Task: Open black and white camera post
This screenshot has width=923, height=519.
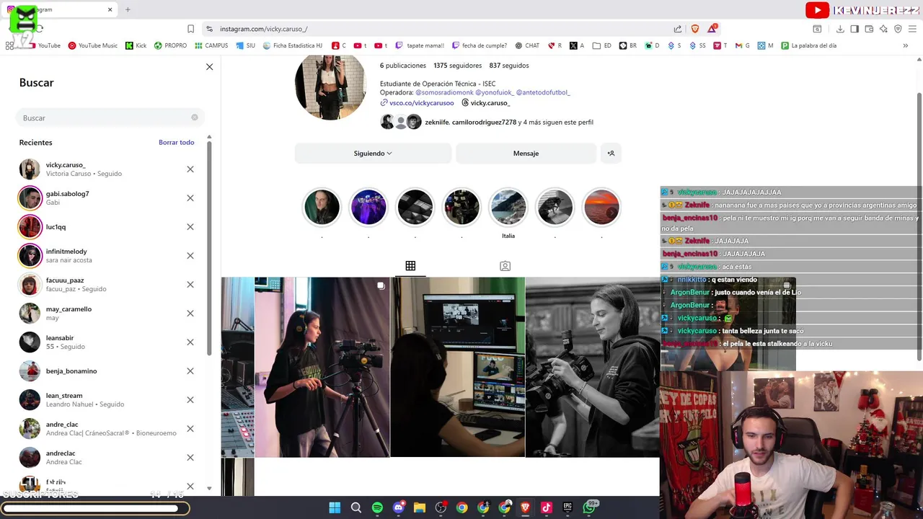Action: 593,367
